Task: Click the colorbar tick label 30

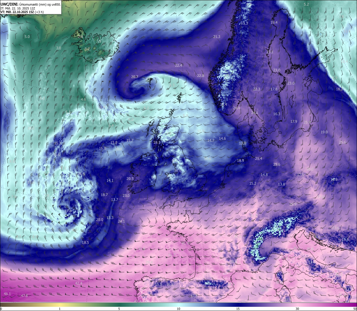Action: coord(297,308)
